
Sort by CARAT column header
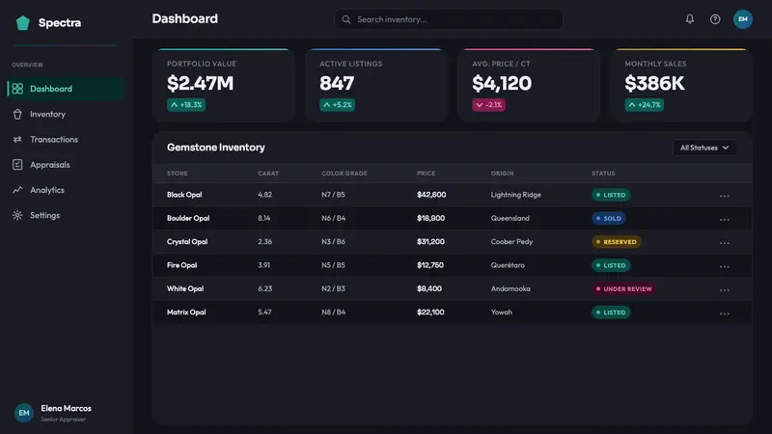tap(268, 174)
